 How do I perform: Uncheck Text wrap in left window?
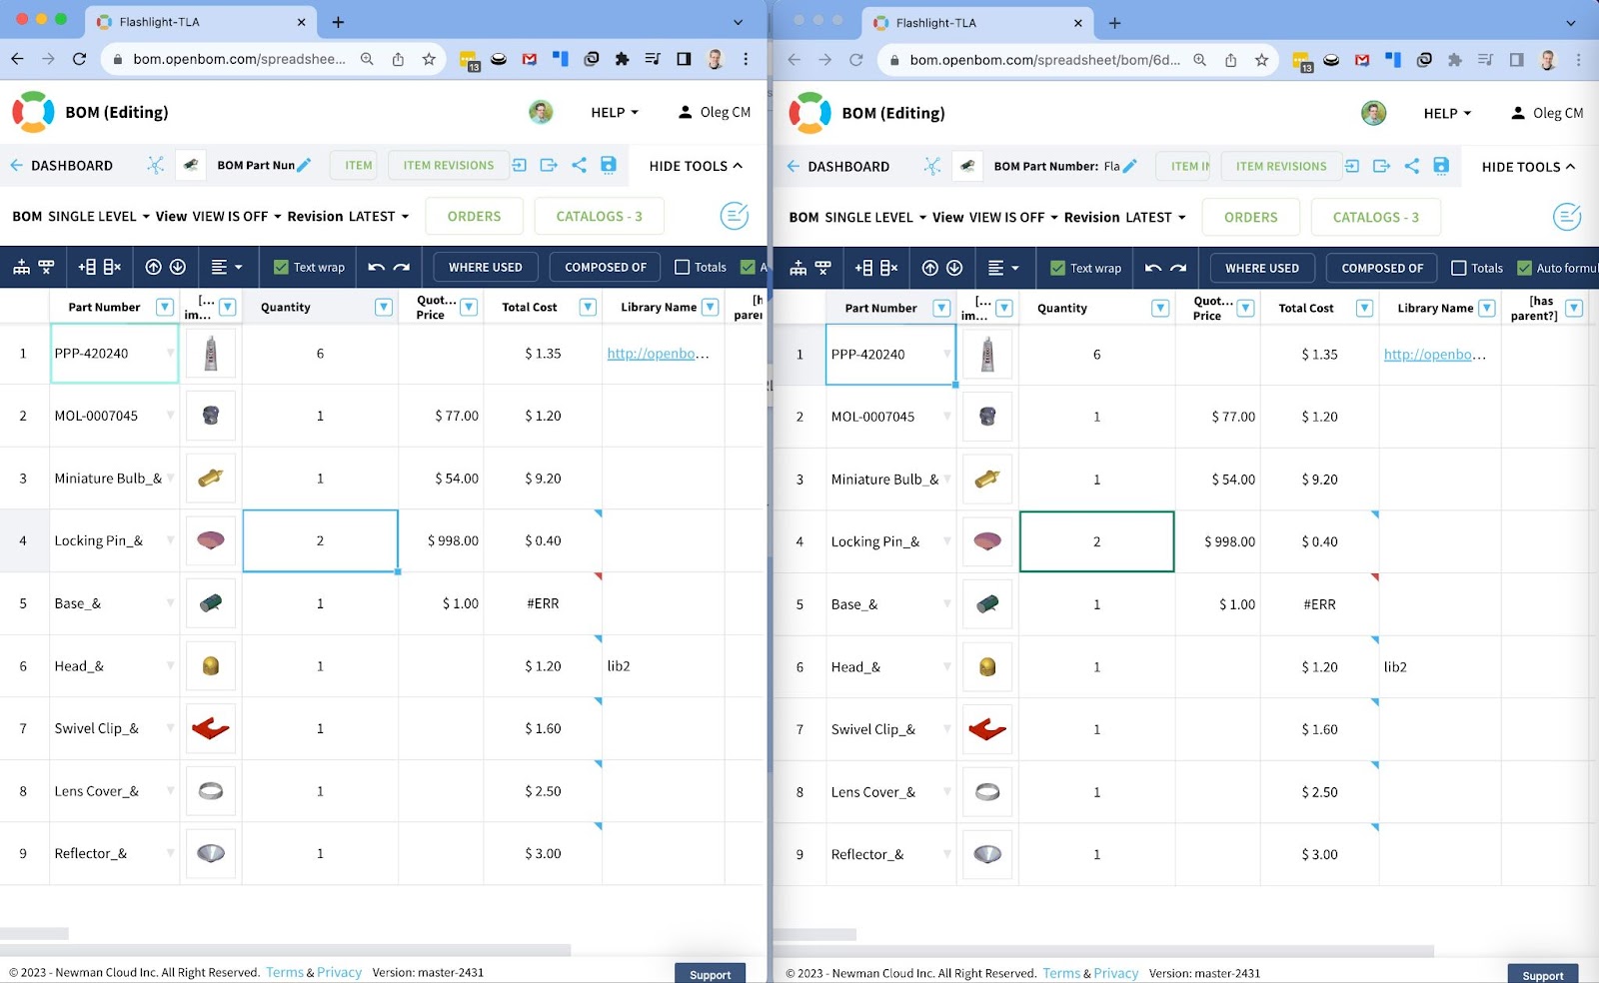pos(281,267)
